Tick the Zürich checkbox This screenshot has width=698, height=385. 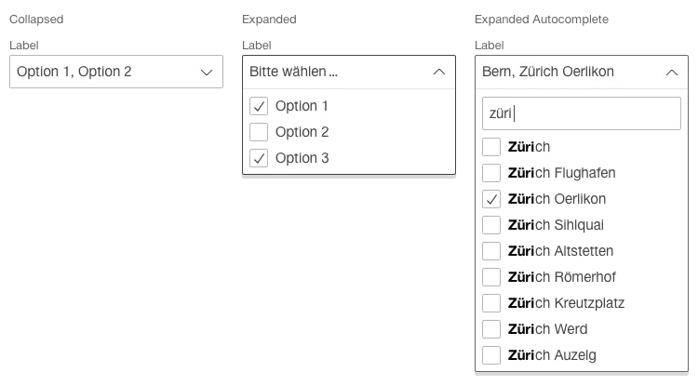pos(492,147)
